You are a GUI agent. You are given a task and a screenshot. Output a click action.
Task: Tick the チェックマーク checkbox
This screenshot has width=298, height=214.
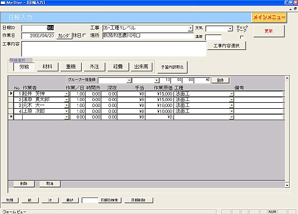[x=242, y=37]
